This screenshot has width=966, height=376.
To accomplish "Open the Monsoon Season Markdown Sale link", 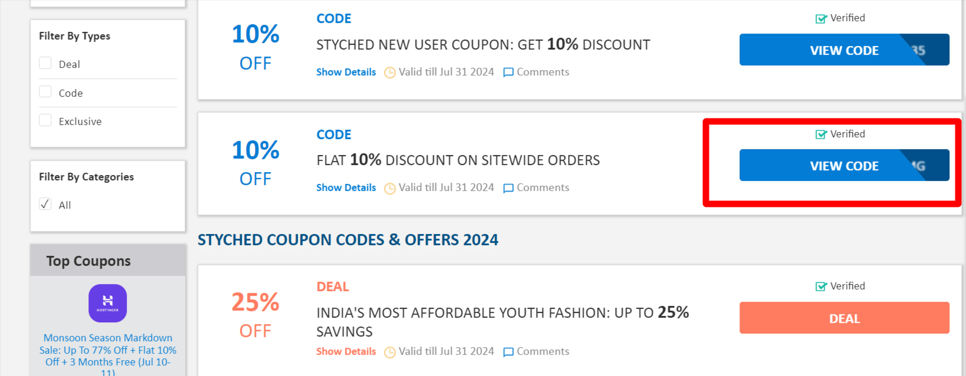I will 108,350.
